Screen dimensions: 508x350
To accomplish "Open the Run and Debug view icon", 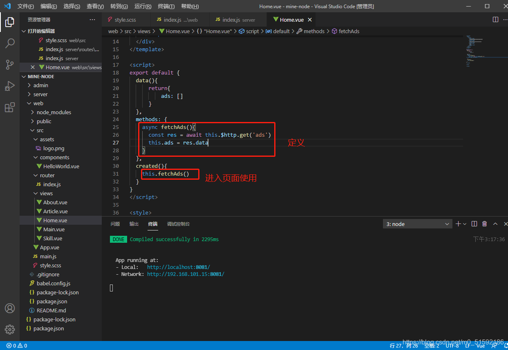I will 10,86.
